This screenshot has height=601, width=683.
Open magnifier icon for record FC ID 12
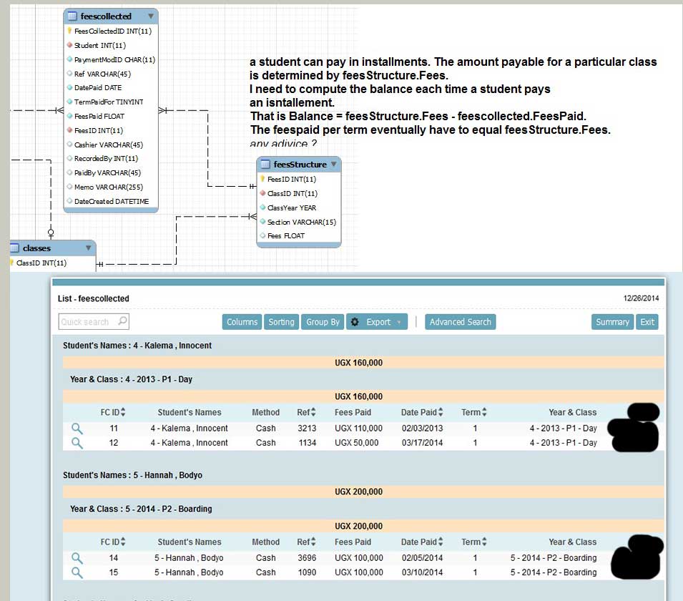click(x=77, y=443)
